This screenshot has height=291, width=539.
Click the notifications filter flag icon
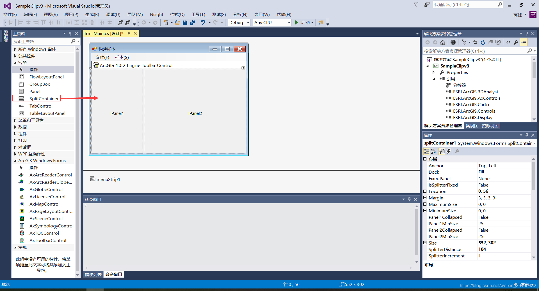[x=416, y=4]
